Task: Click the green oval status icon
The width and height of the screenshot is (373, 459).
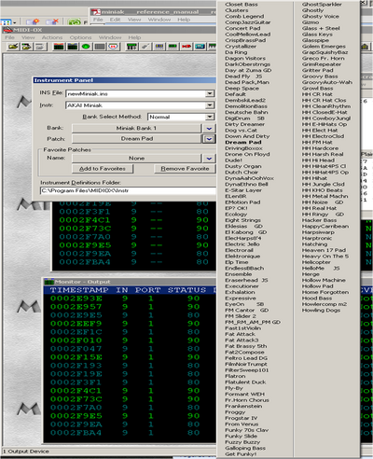Action: coord(86,47)
